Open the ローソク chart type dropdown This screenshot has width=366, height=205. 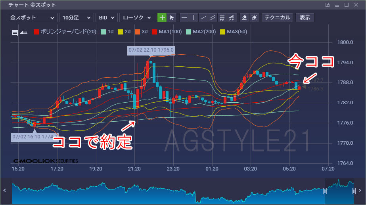coord(136,17)
